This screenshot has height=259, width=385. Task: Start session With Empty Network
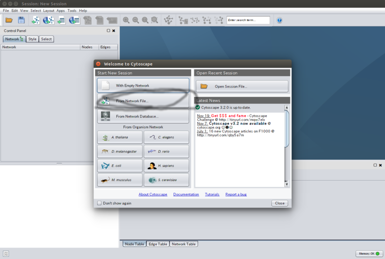[x=143, y=85]
